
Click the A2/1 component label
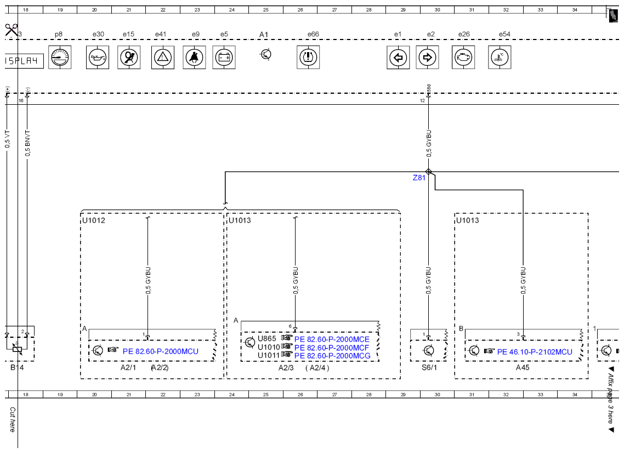click(128, 367)
